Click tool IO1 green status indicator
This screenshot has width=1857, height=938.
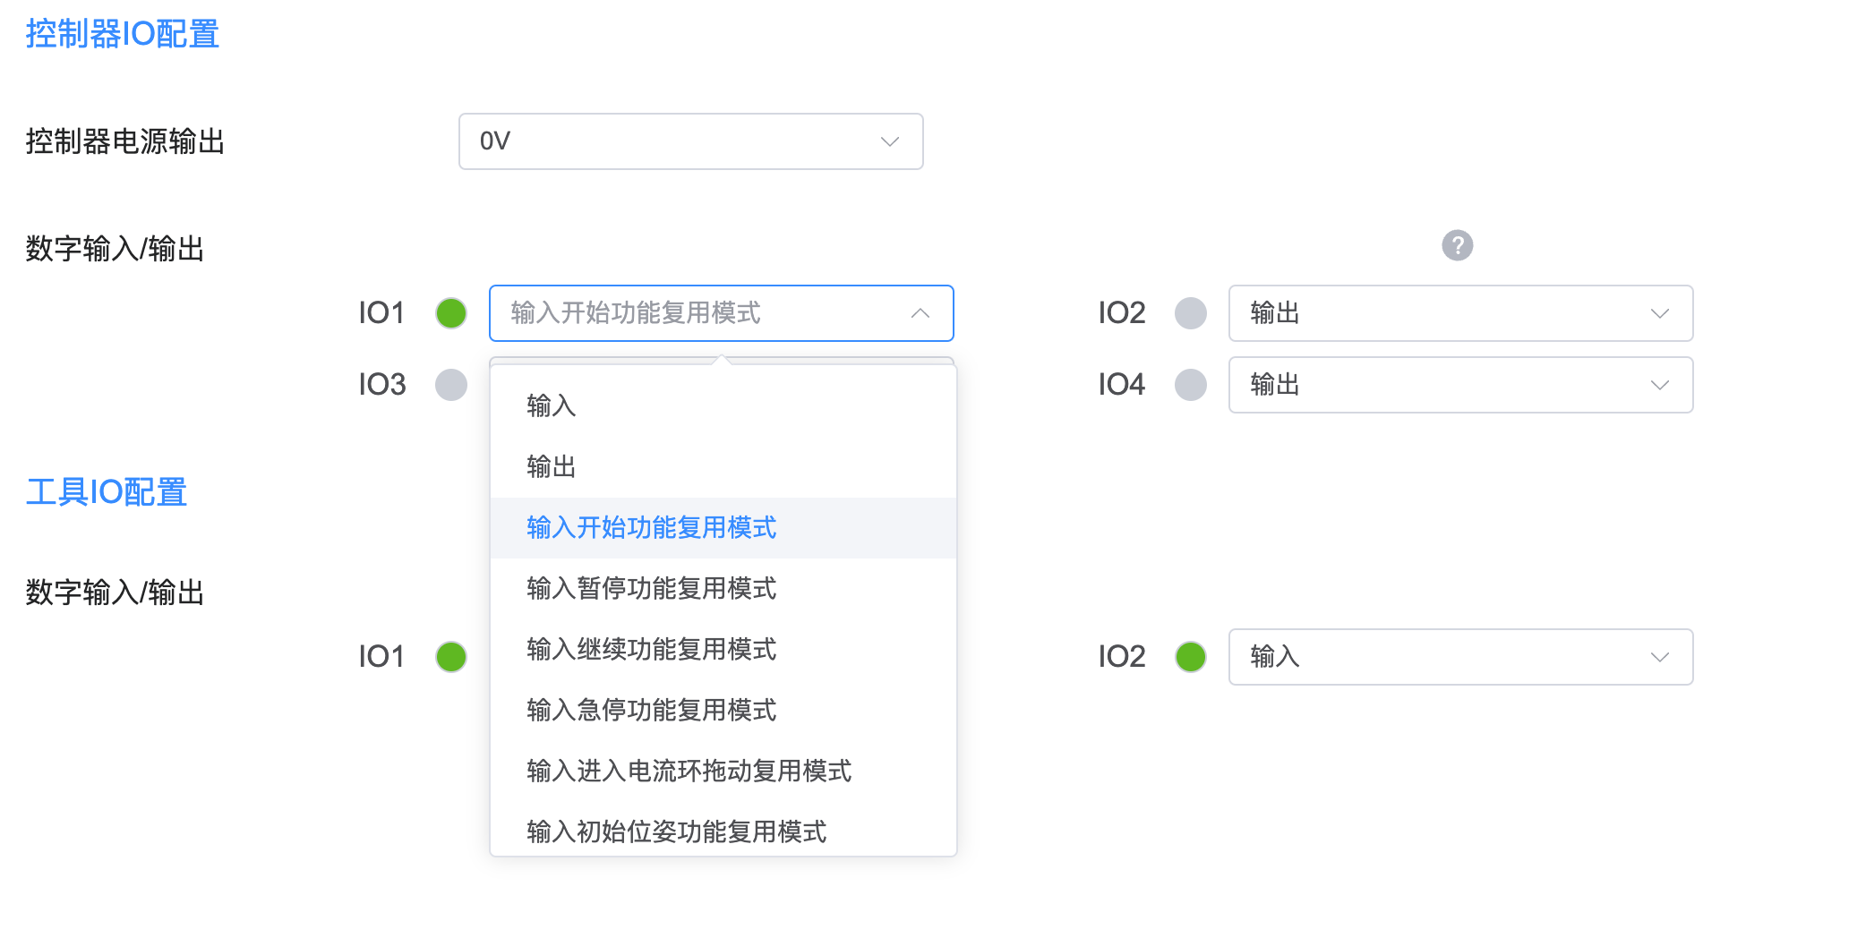click(x=451, y=657)
